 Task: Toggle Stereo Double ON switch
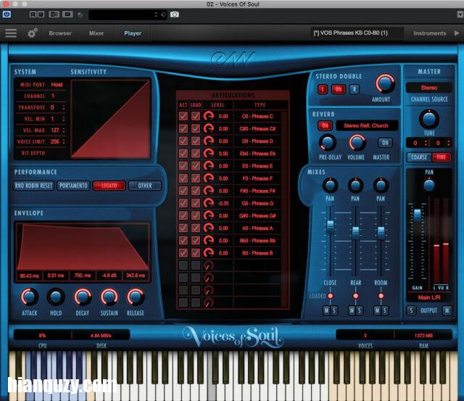[x=339, y=89]
